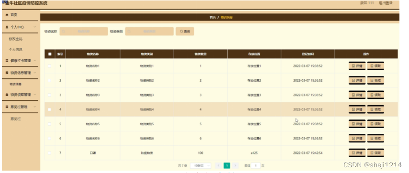Open 详情 for row 物资名称3
Viewport: 409px width, 173px height.
pos(357,95)
